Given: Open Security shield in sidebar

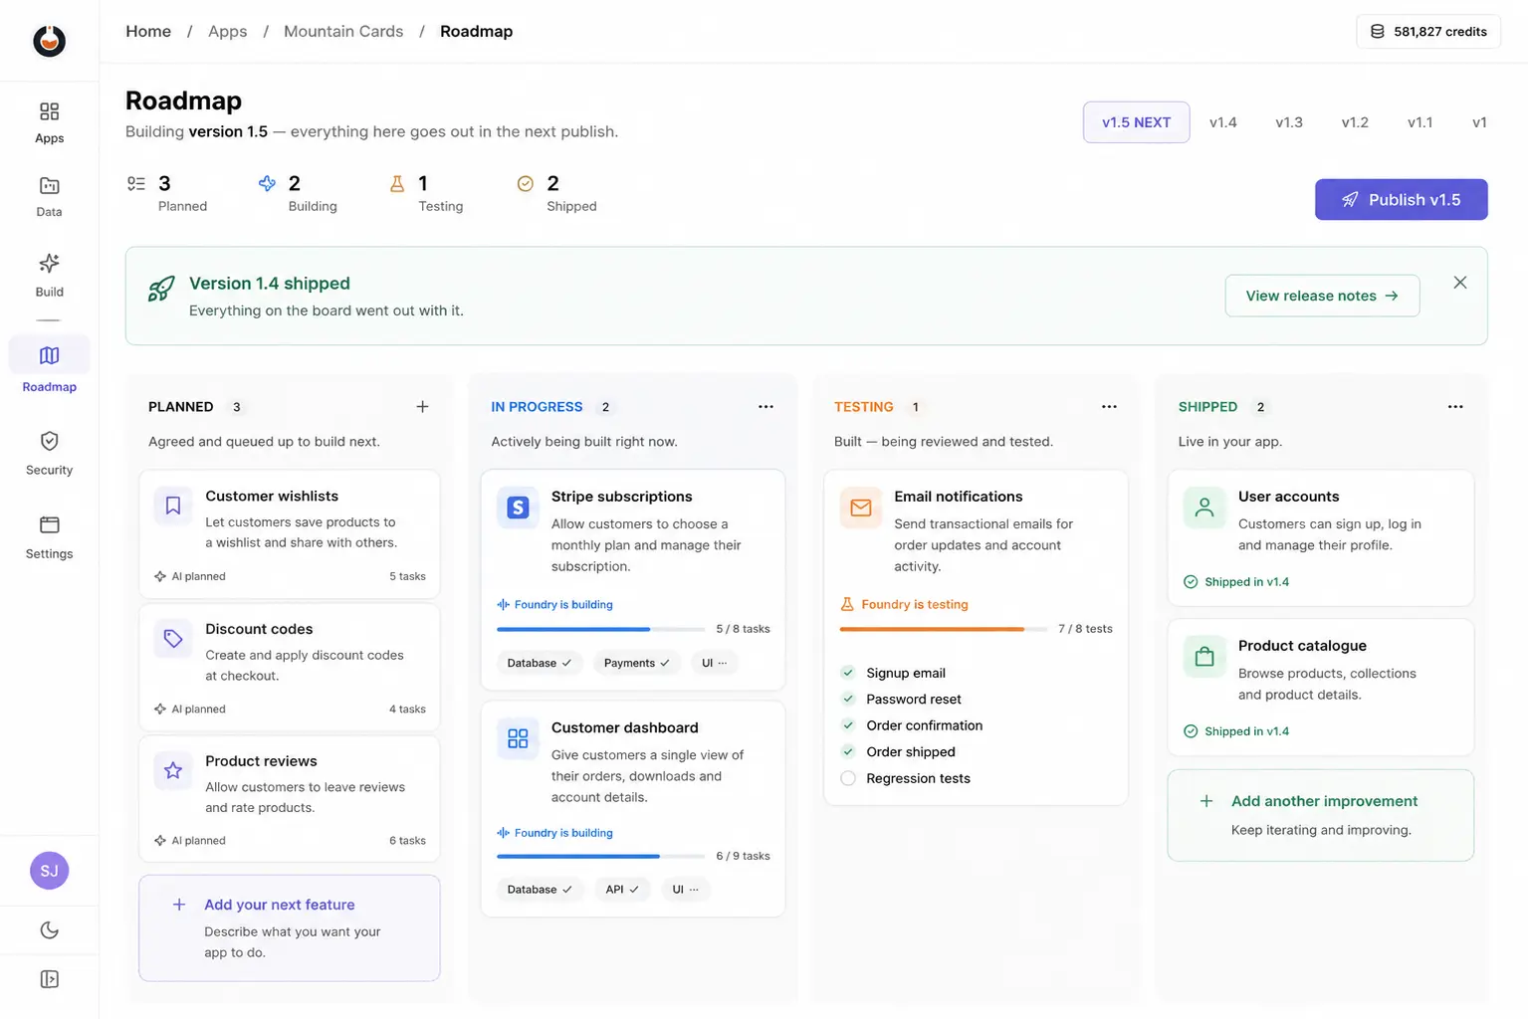Looking at the screenshot, I should tap(49, 453).
